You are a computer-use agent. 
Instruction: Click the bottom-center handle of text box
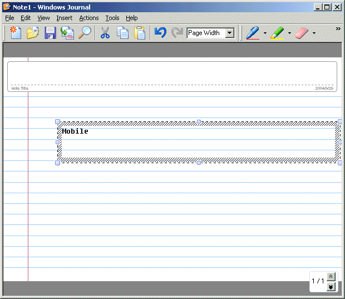click(199, 163)
